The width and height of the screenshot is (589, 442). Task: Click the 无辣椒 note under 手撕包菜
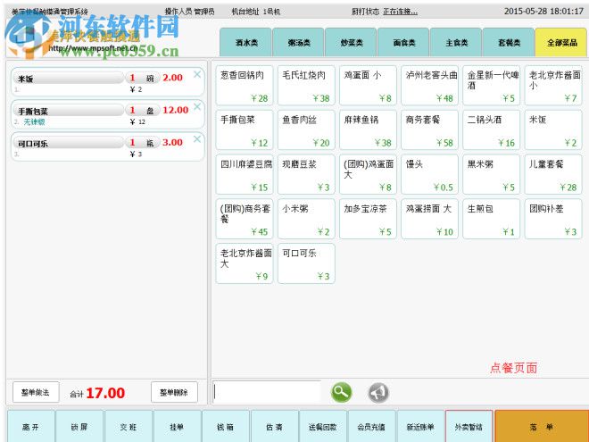click(34, 121)
